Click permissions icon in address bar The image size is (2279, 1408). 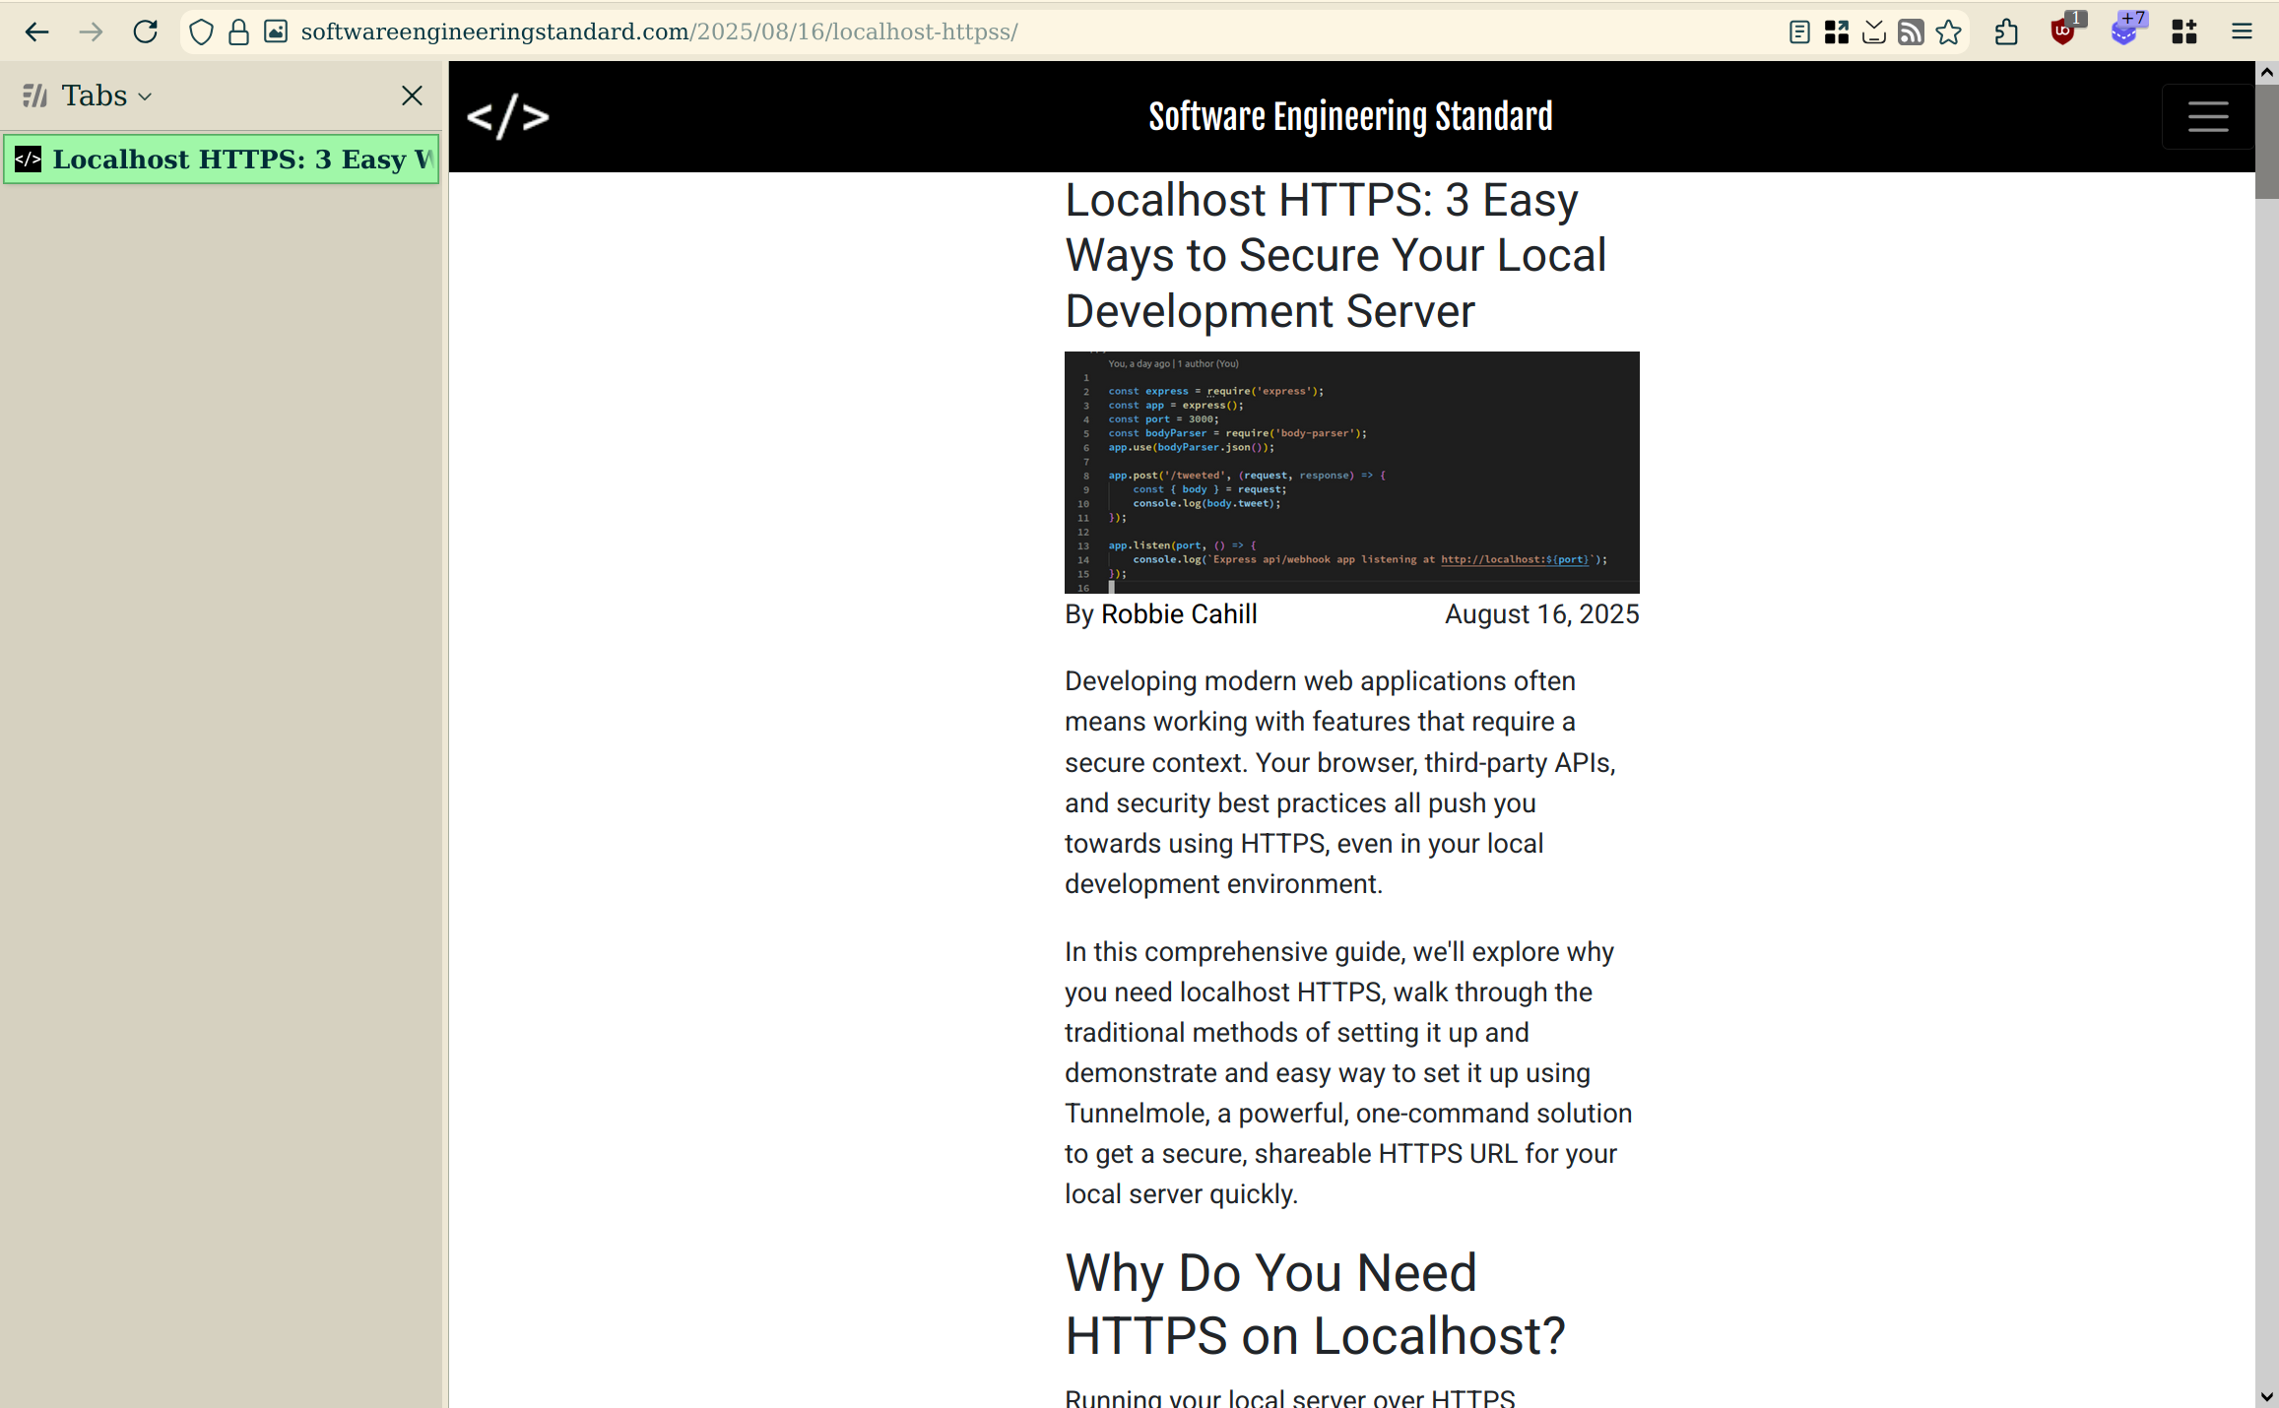coord(276,32)
